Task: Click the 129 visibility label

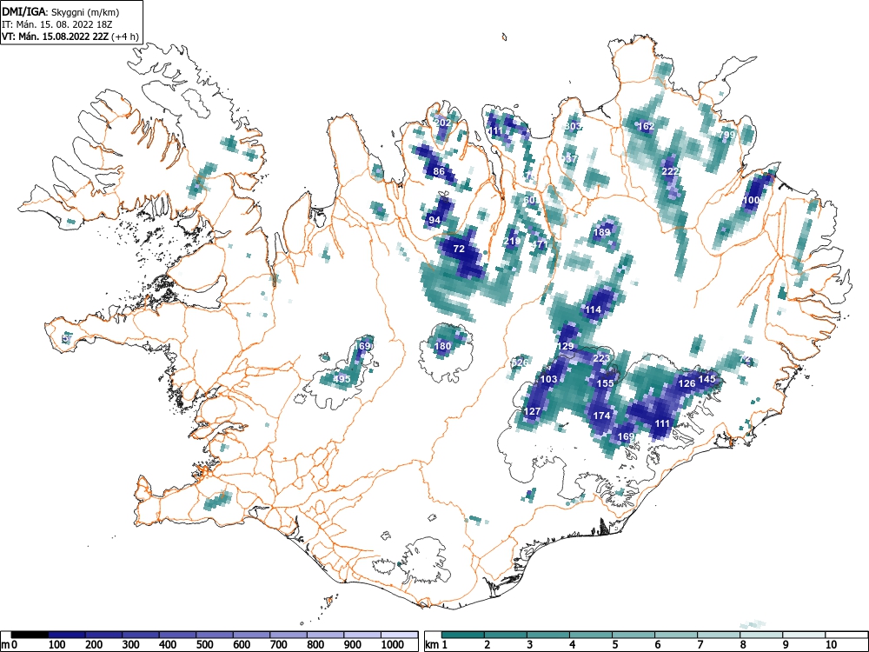Action: pyautogui.click(x=566, y=346)
